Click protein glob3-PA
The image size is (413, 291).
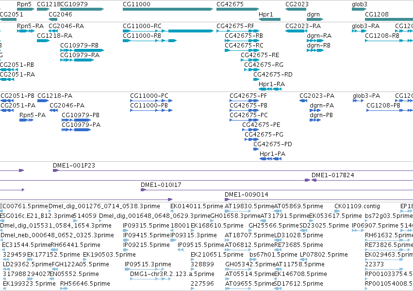point(358,101)
